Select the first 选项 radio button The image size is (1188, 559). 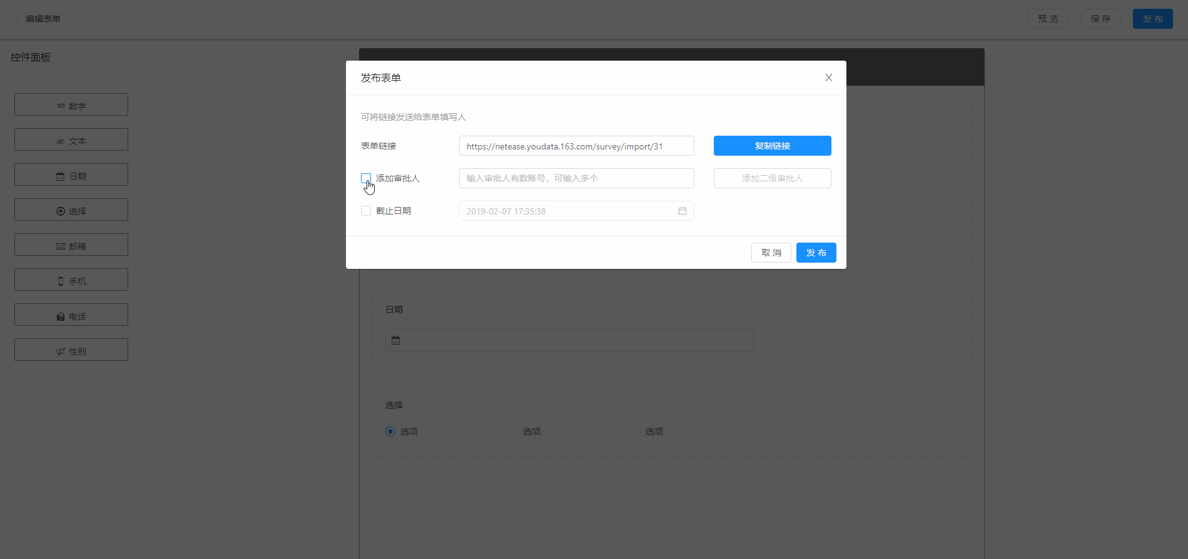(x=390, y=431)
